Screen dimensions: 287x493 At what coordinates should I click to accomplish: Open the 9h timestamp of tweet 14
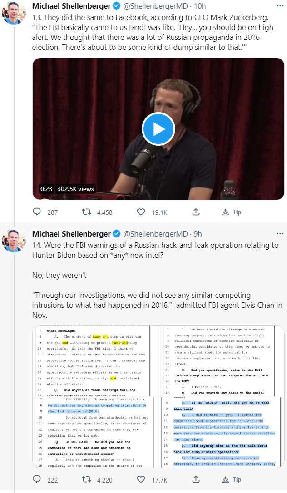[198, 234]
